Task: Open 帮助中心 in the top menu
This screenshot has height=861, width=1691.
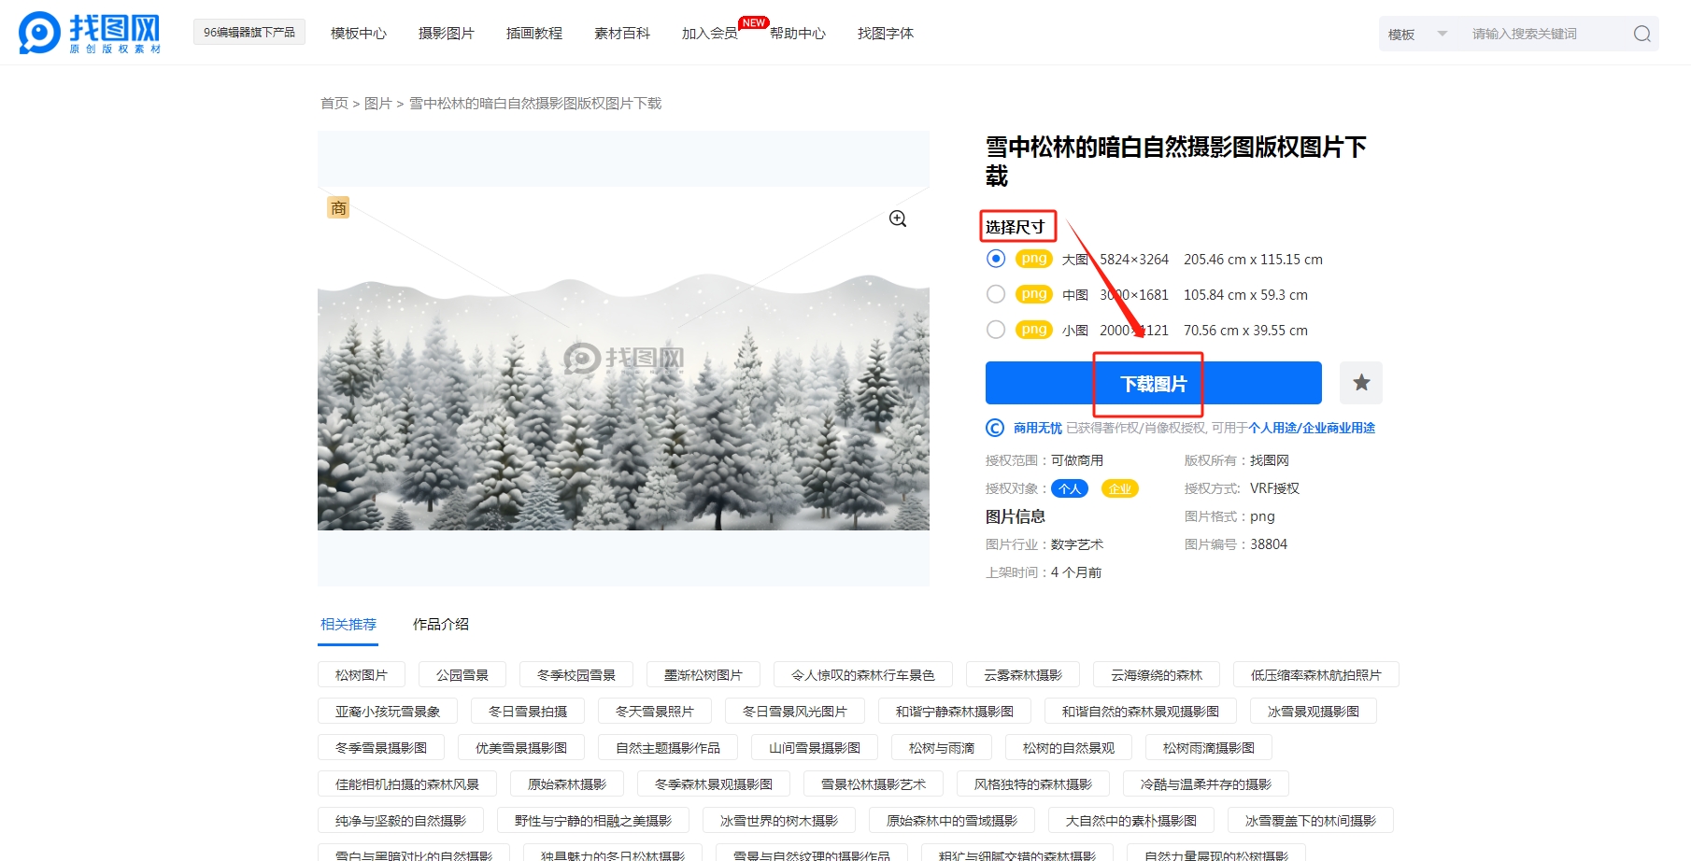Action: pos(798,34)
